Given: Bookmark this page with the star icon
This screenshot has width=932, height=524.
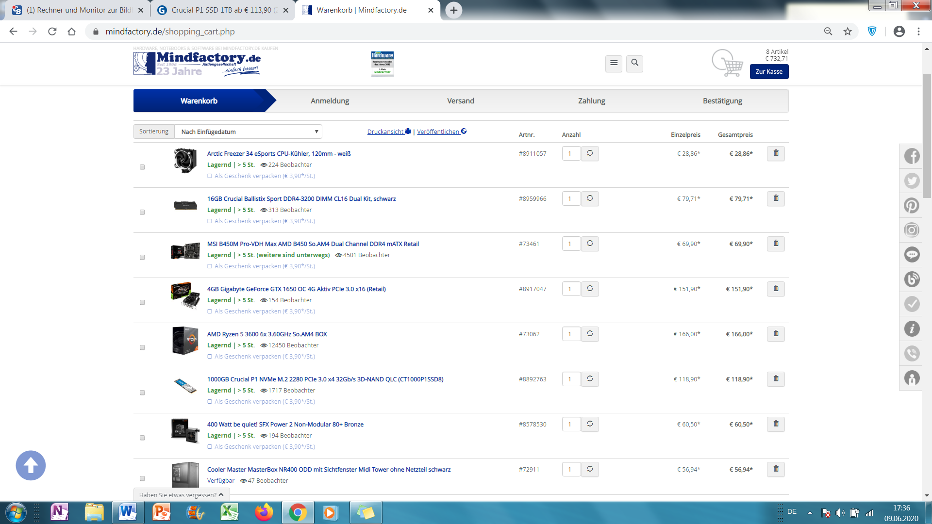Looking at the screenshot, I should (848, 32).
